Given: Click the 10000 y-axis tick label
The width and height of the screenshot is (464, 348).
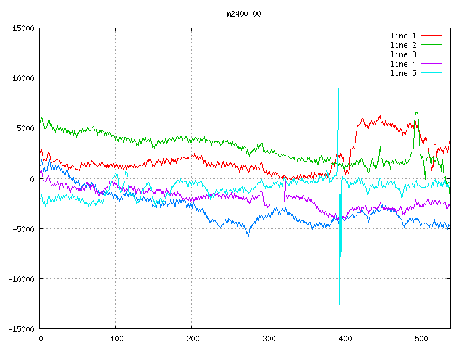Looking at the screenshot, I should [x=22, y=78].
